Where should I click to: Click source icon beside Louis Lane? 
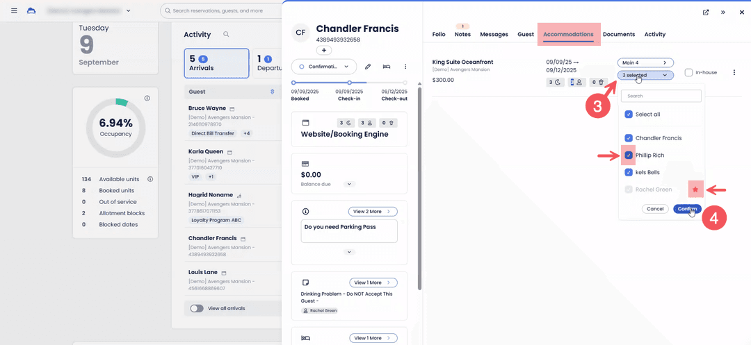[x=224, y=272]
